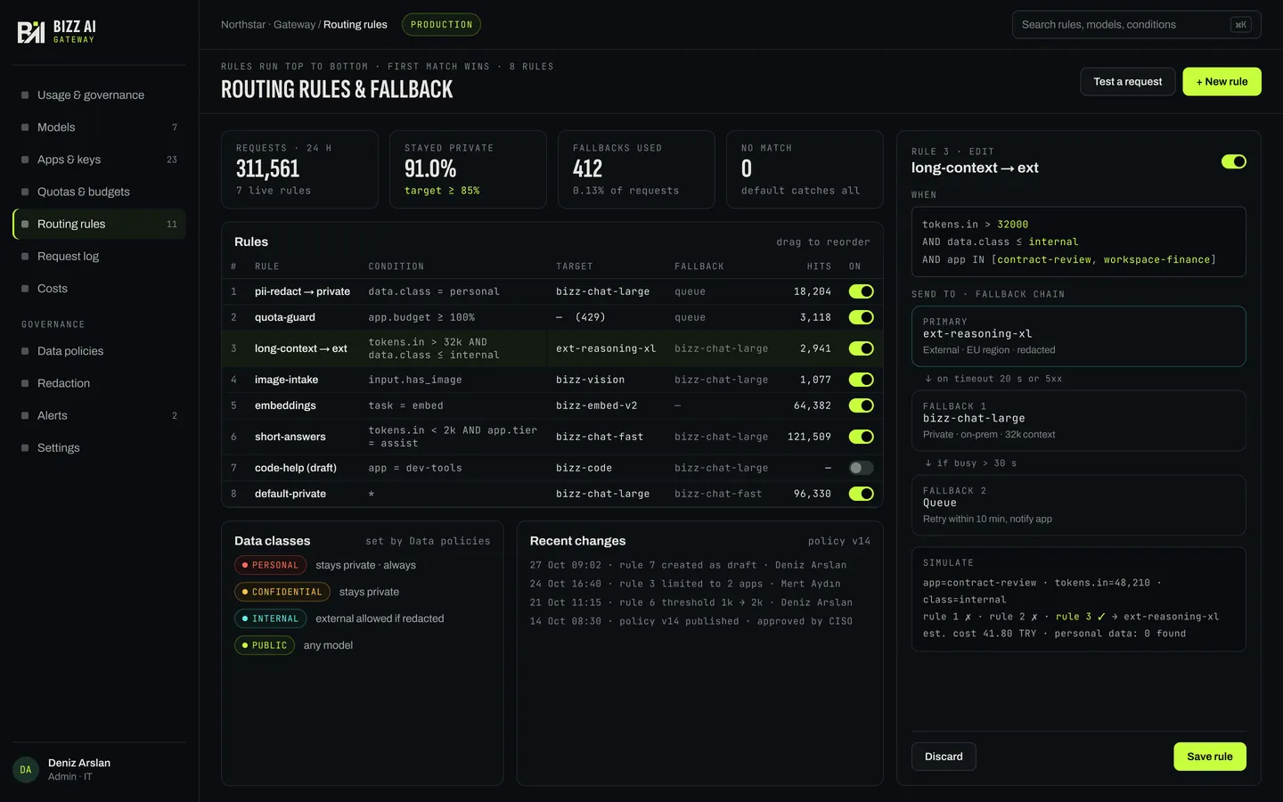Image resolution: width=1283 pixels, height=802 pixels.
Task: Select the image-intake rule name
Action: coord(286,380)
